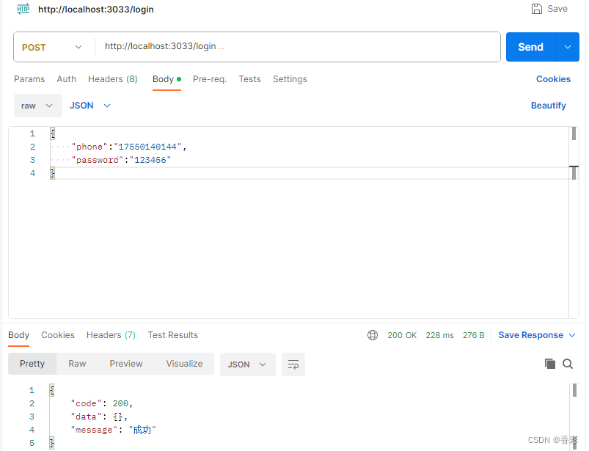Copy response using the copy icon
Screen dimensions: 589x451
pyautogui.click(x=550, y=364)
